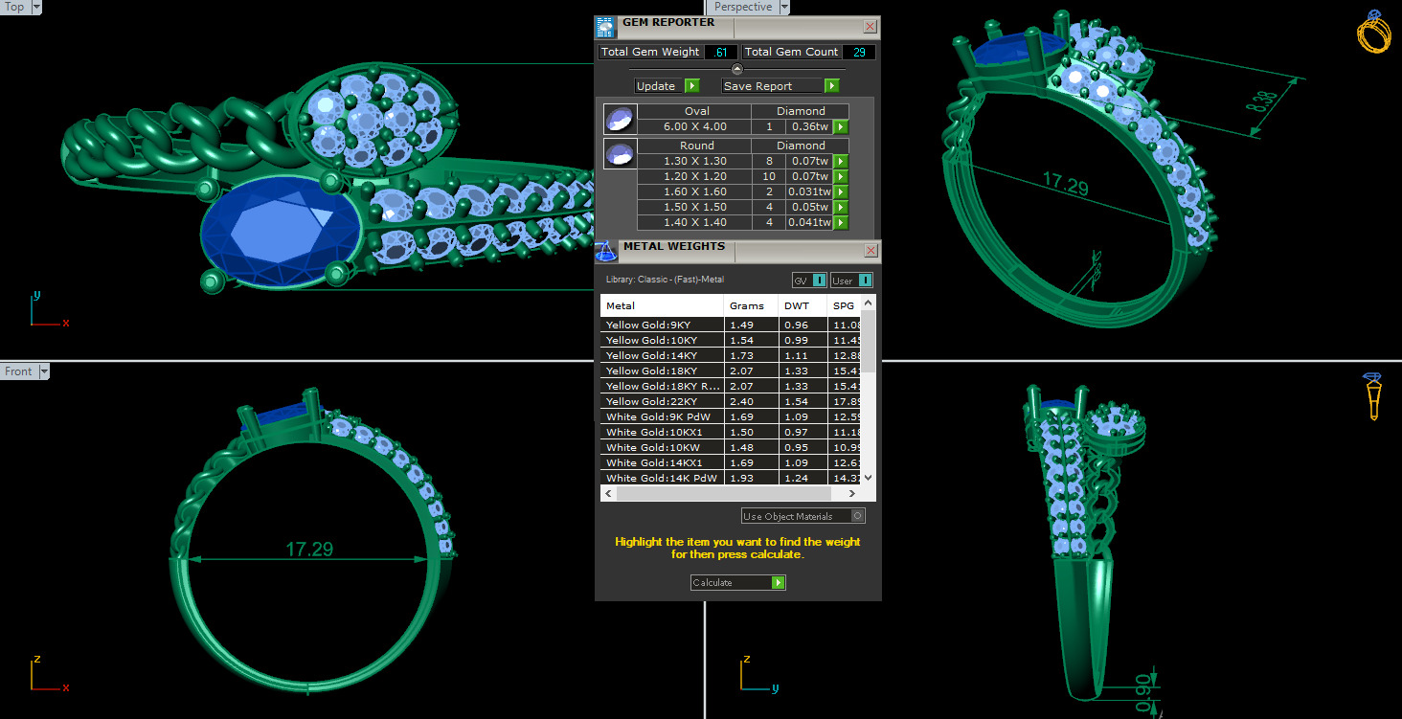Viewport: 1402px width, 719px height.
Task: Click the 0.36tw oval weight cell
Action: tap(810, 126)
